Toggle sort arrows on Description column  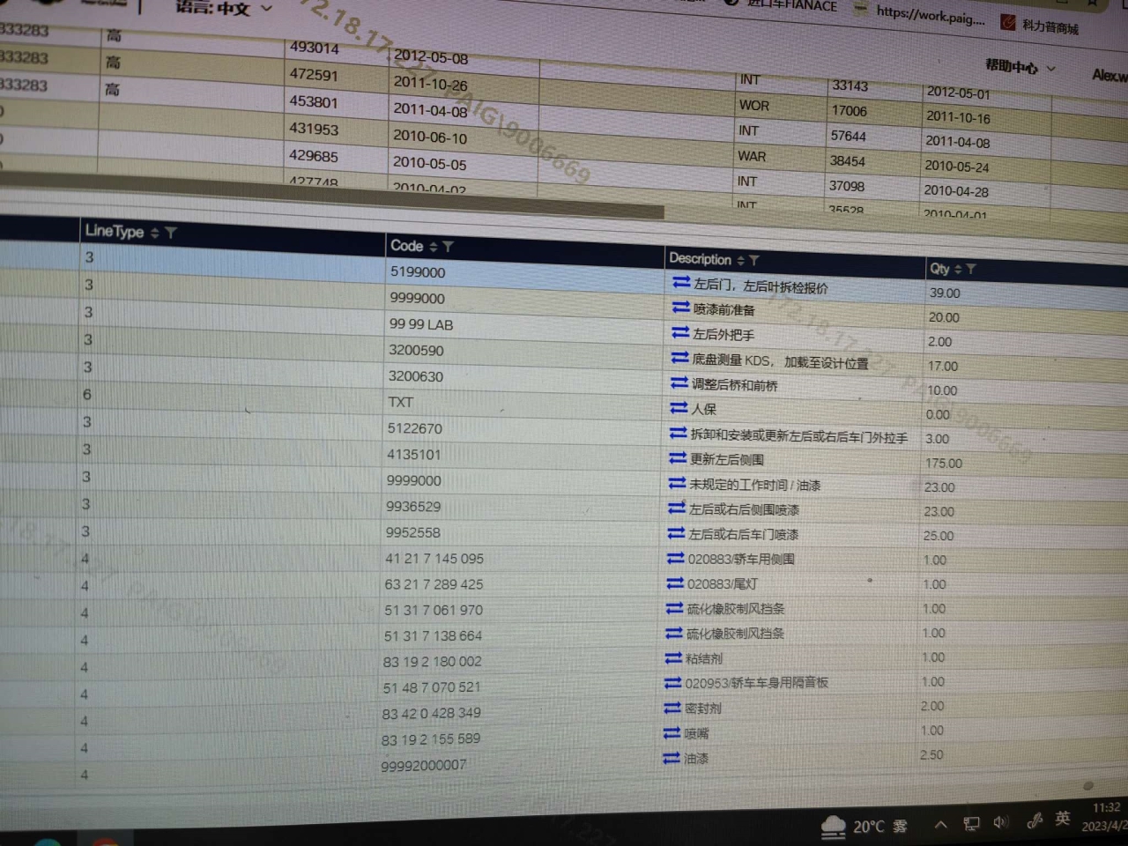pos(740,260)
